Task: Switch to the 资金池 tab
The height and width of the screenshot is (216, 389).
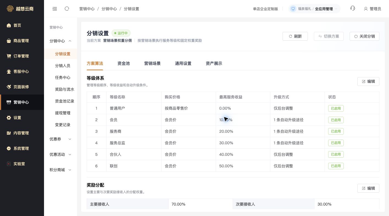Action: (x=124, y=63)
